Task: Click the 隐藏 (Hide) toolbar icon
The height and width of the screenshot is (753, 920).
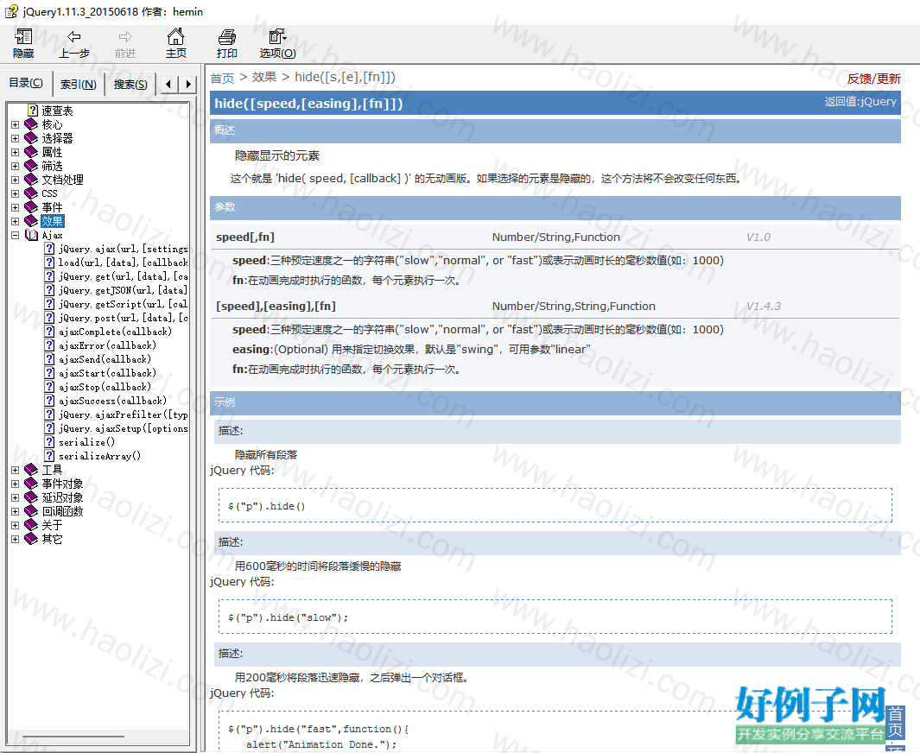Action: point(23,44)
